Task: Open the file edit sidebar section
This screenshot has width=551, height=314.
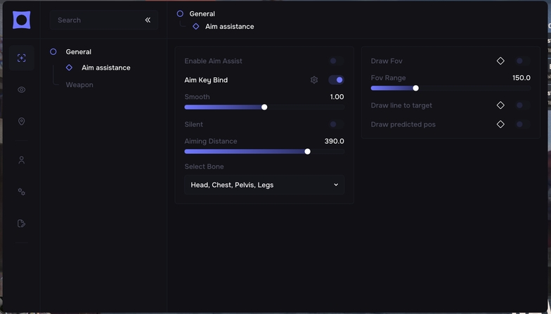Action: click(21, 223)
